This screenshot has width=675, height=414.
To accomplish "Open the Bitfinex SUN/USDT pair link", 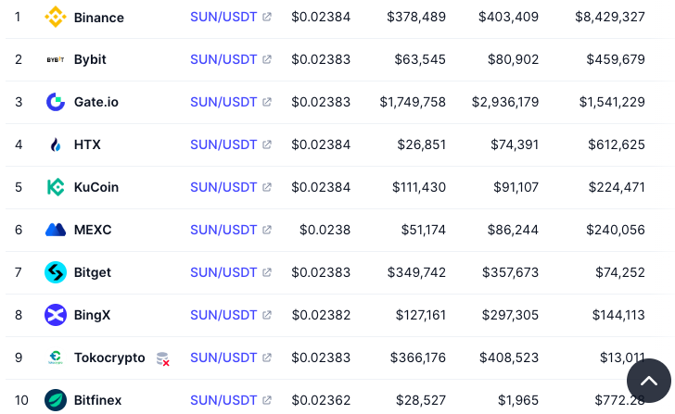I will [x=223, y=400].
